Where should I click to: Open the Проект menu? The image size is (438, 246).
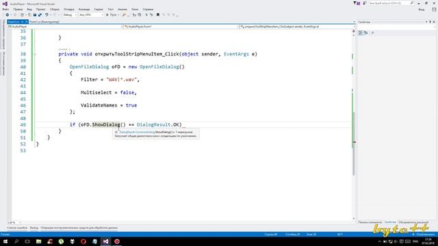41,9
